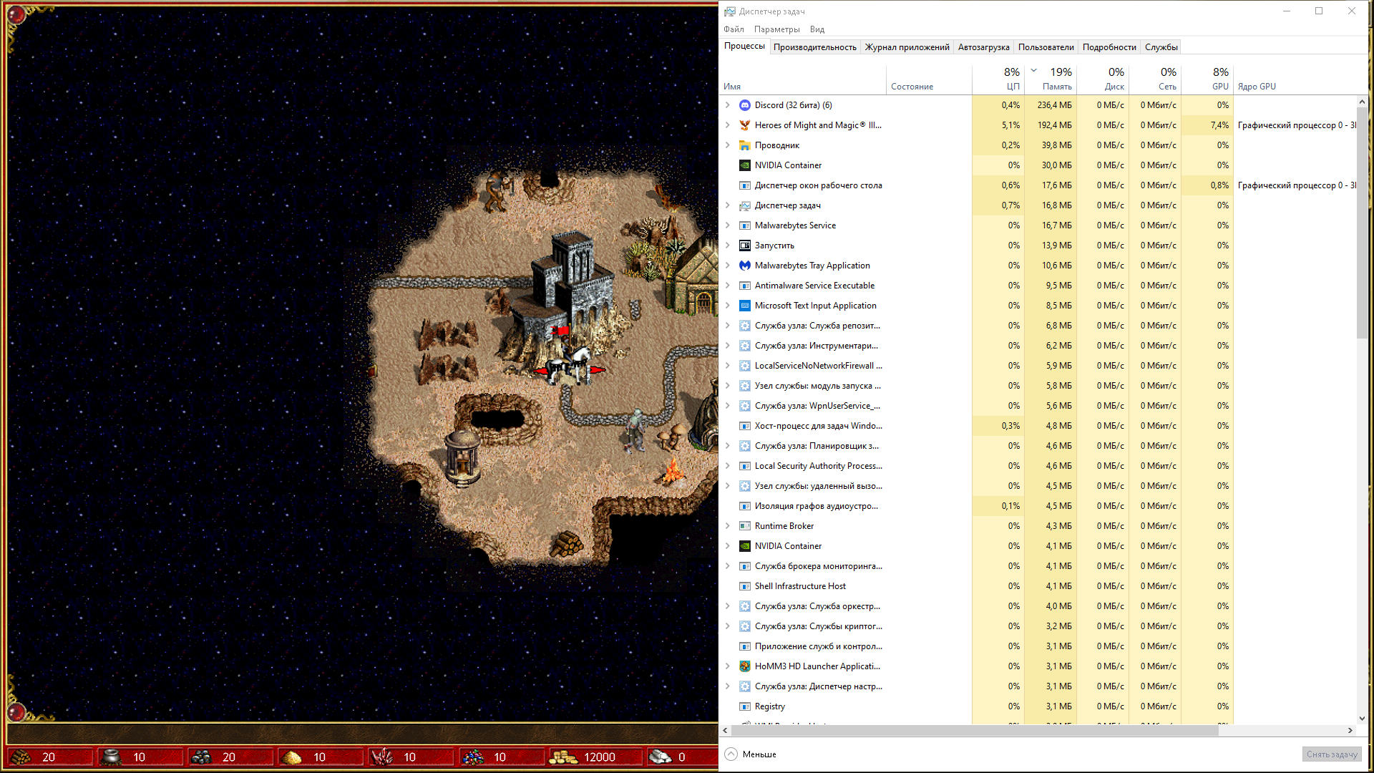Expand the Heroes of Might and Magic process

(x=728, y=125)
